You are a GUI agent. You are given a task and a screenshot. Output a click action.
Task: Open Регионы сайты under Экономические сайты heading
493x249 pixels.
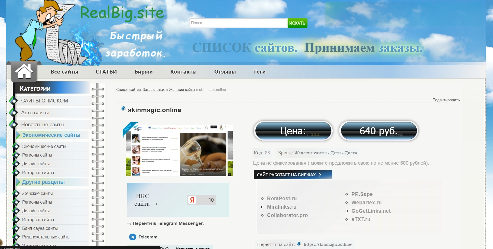click(37, 155)
